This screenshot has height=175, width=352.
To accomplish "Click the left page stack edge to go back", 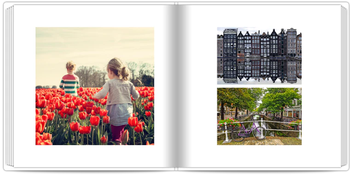I will point(9,87).
